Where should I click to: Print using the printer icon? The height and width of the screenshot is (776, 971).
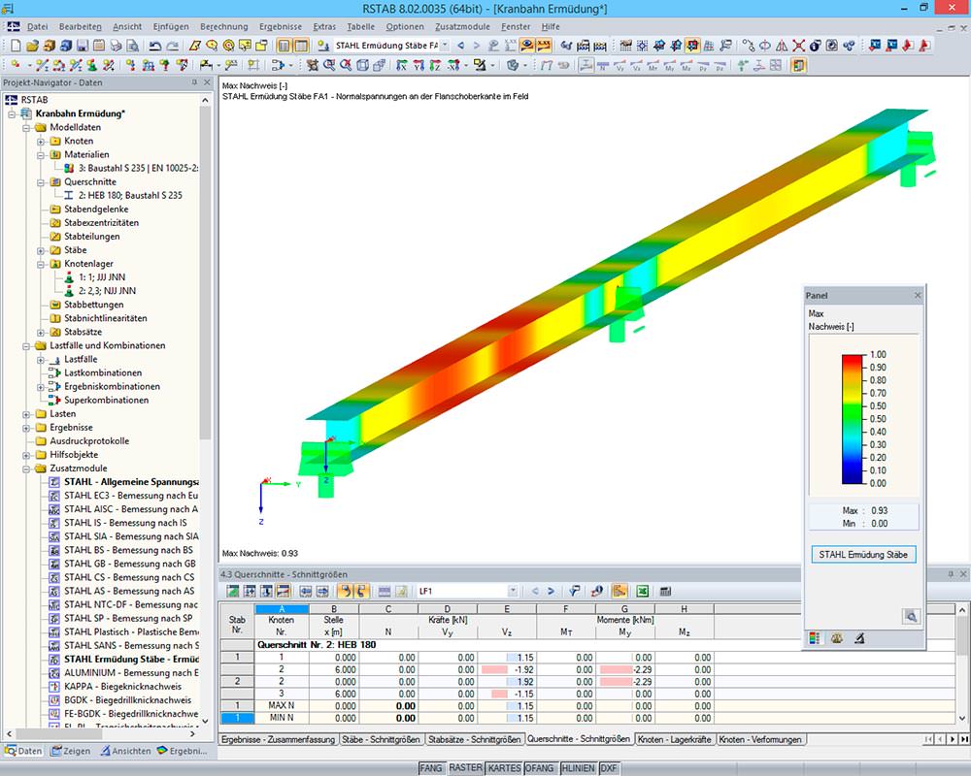click(116, 46)
